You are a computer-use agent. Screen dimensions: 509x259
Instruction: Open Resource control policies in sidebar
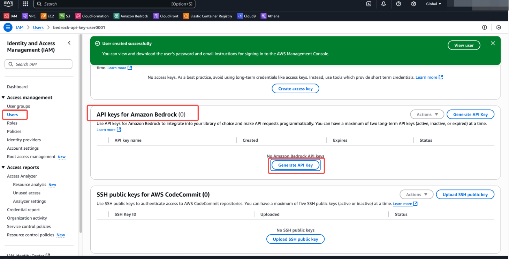[x=31, y=235]
